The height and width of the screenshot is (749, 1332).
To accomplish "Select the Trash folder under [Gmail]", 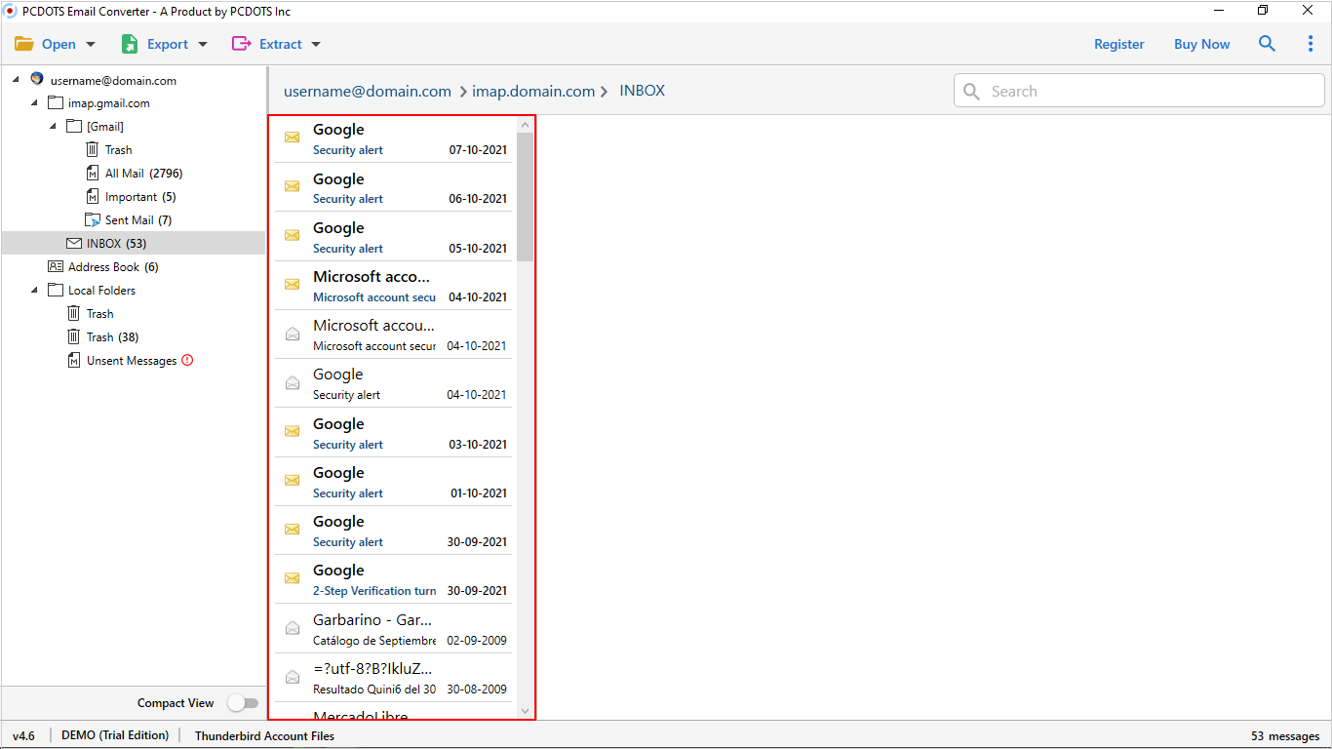I will point(118,149).
